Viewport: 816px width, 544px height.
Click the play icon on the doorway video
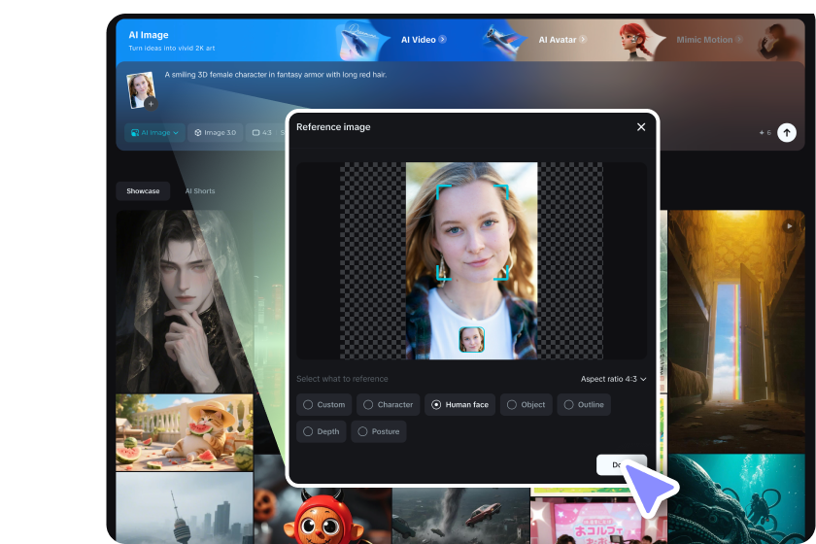tap(788, 225)
